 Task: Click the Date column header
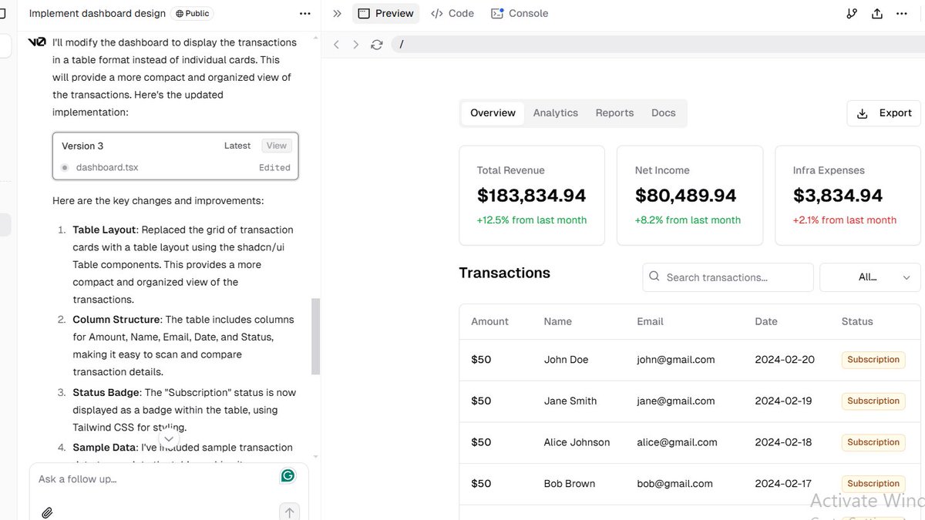coord(766,321)
